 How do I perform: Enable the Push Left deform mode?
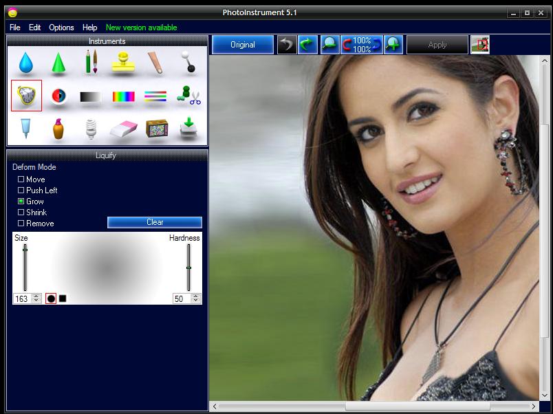[x=21, y=190]
